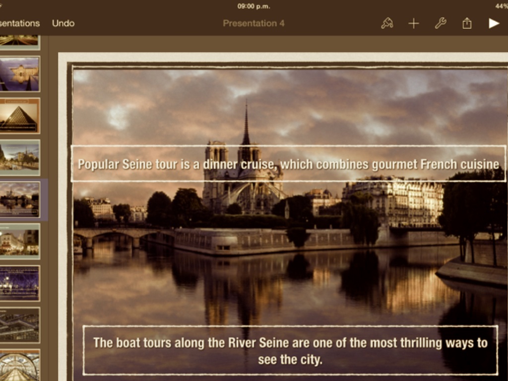This screenshot has height=381, width=508.
Task: Play the slideshow with the Play button
Action: (x=493, y=23)
